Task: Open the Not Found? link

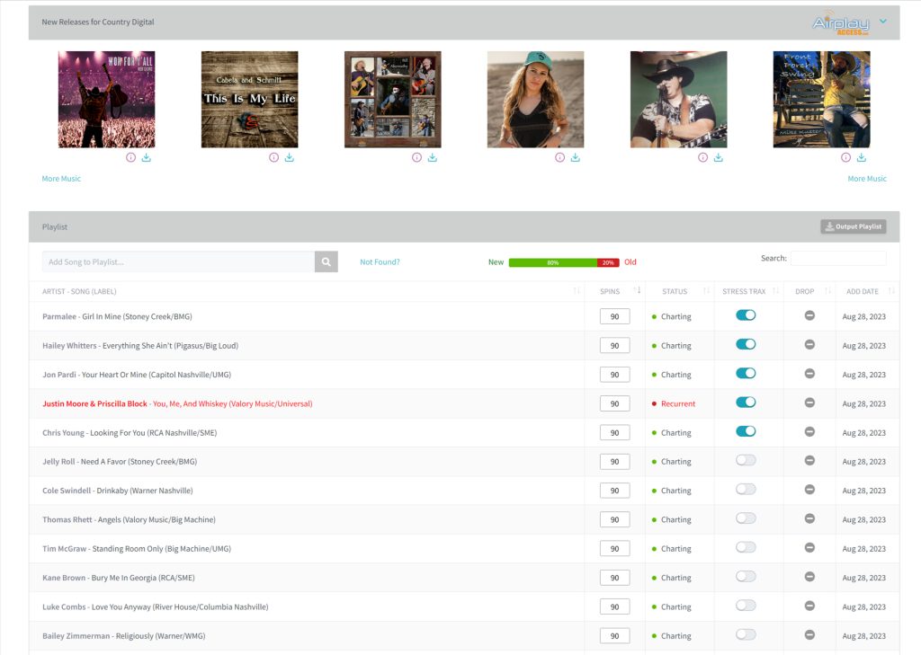Action: pos(380,262)
